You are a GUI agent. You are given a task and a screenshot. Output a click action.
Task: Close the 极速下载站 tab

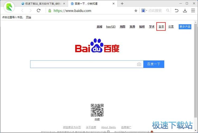(x=64, y=4)
